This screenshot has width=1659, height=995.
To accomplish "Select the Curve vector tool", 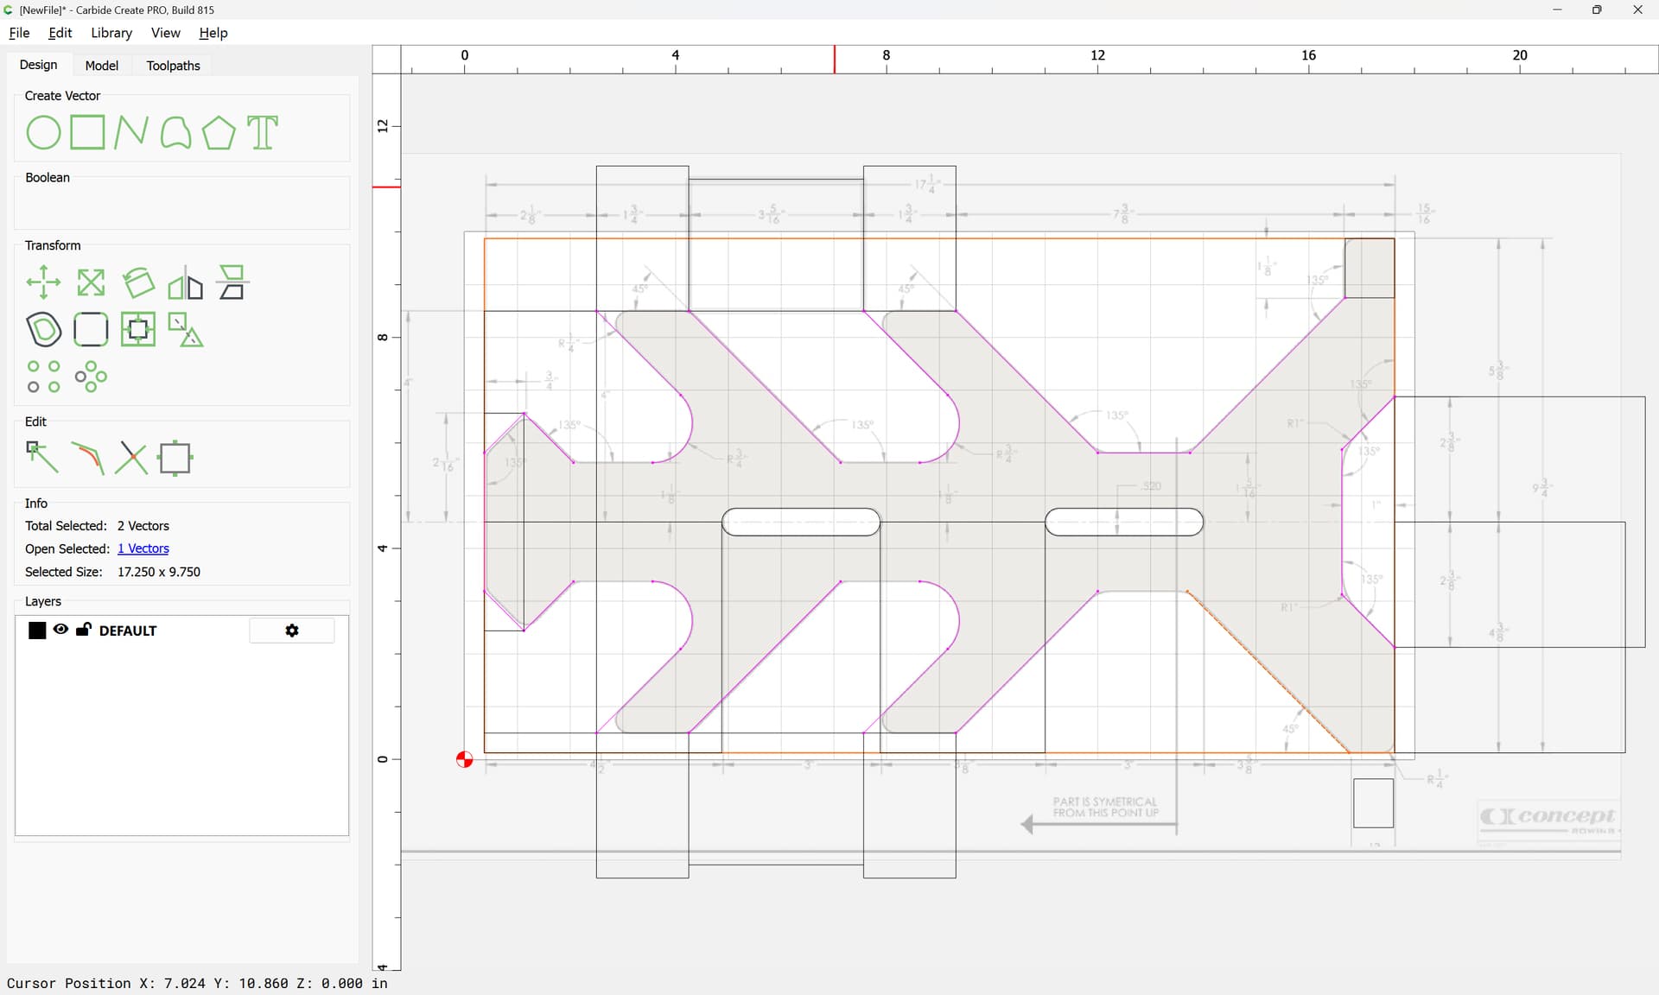I will pyautogui.click(x=175, y=133).
